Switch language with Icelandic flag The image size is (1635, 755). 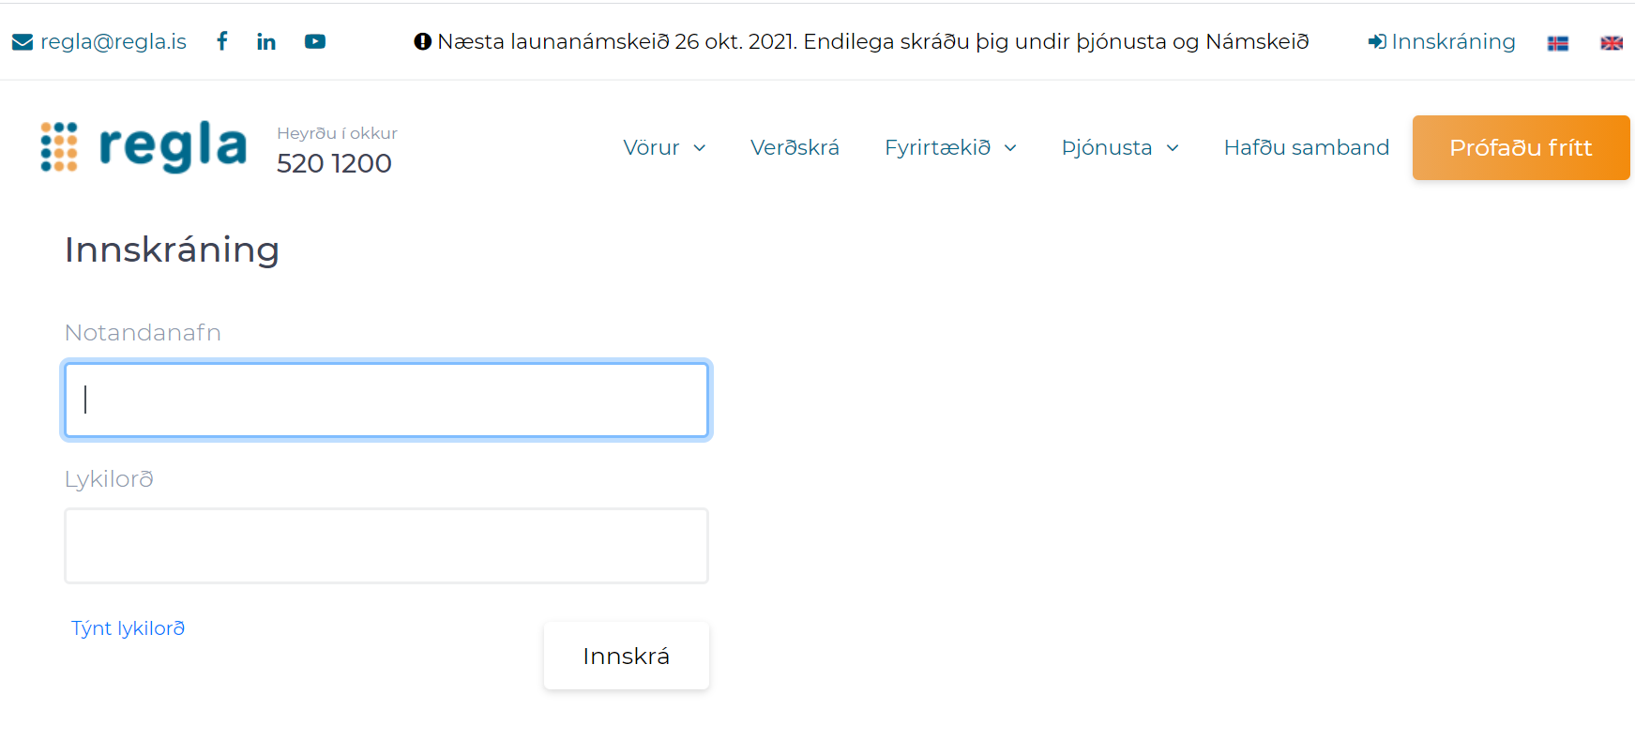(x=1558, y=43)
